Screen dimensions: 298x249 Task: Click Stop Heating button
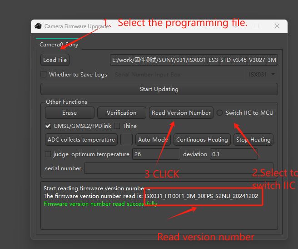(x=253, y=140)
